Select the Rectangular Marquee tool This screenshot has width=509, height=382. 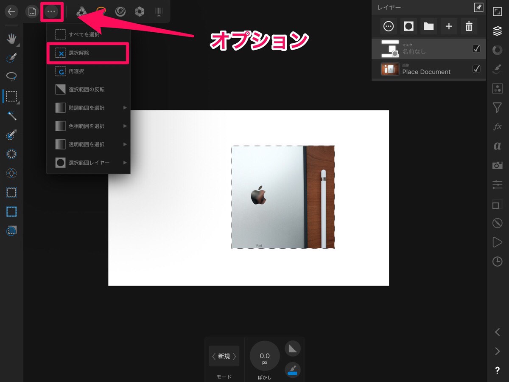[11, 96]
